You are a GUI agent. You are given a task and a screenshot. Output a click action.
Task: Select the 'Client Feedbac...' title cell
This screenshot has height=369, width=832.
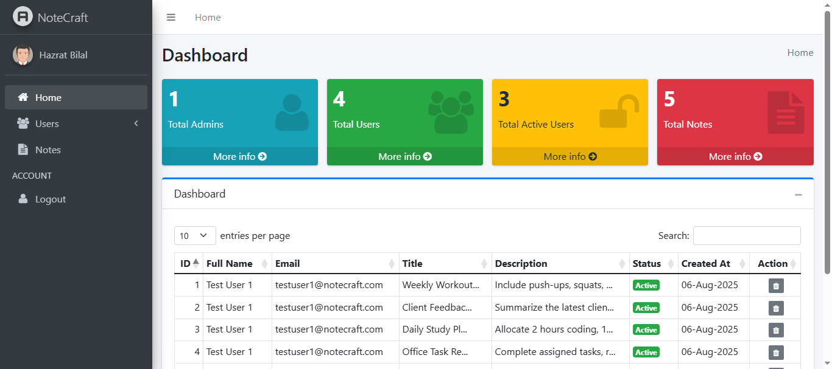[446, 308]
